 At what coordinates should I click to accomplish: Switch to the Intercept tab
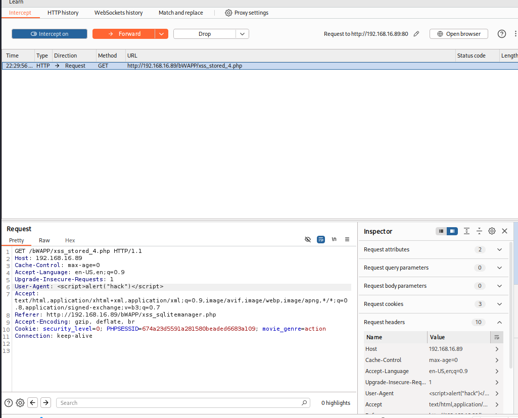pos(20,13)
